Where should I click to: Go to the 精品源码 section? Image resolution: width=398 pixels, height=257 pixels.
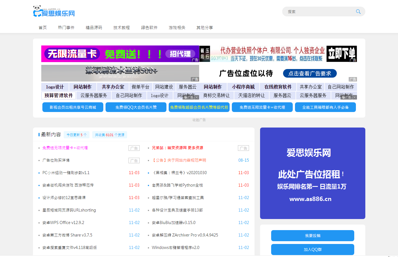tap(94, 28)
